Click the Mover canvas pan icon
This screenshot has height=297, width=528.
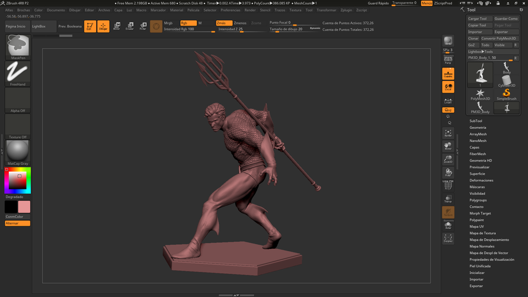coord(448,146)
